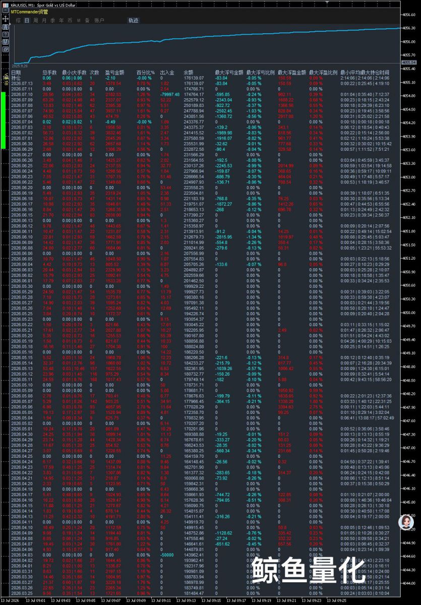Click the four-arrow move icon on the left sidebar
This screenshot has height=605, width=421.
5,18
